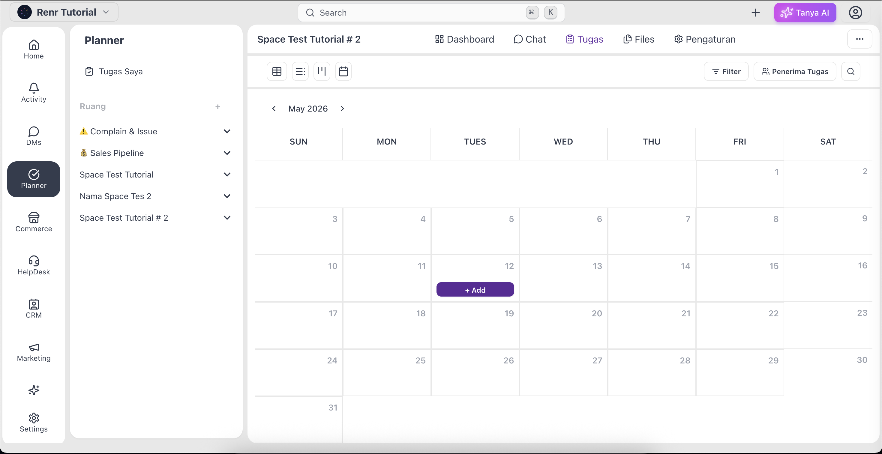Viewport: 882px width, 454px height.
Task: Select calendar day 1
Action: [739, 184]
